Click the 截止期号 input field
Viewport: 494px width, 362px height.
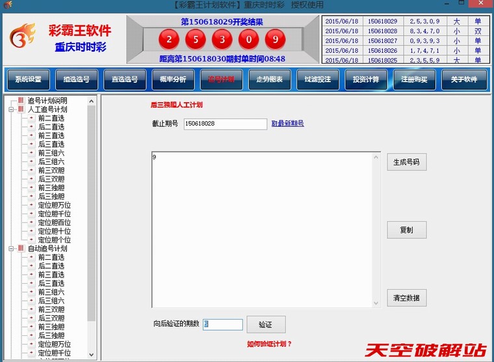pos(225,124)
